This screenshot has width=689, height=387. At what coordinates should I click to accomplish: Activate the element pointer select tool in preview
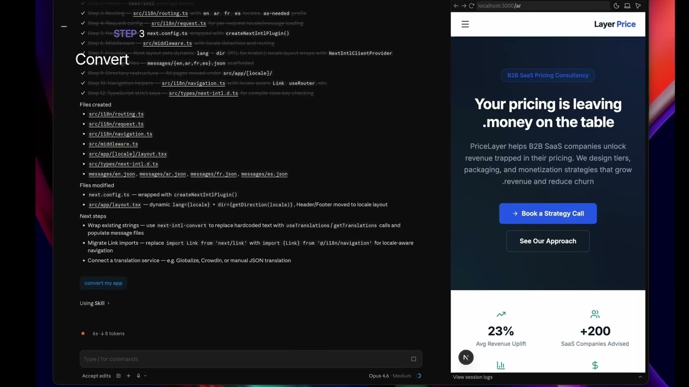pyautogui.click(x=638, y=6)
